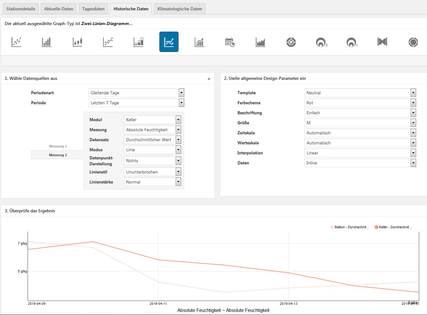Open the Interpolation dropdown showing Linear
Viewport: 427px width, 315px height.
click(x=360, y=153)
